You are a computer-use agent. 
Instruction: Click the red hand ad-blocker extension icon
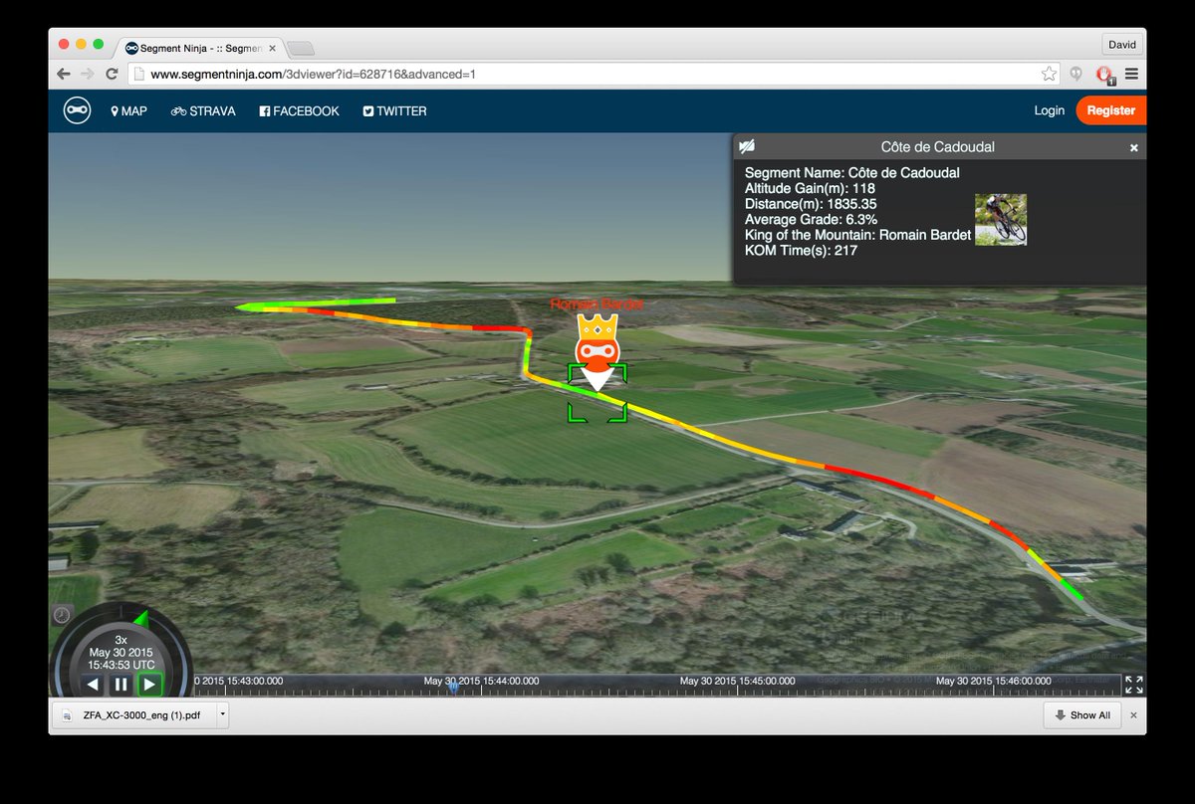tap(1104, 74)
